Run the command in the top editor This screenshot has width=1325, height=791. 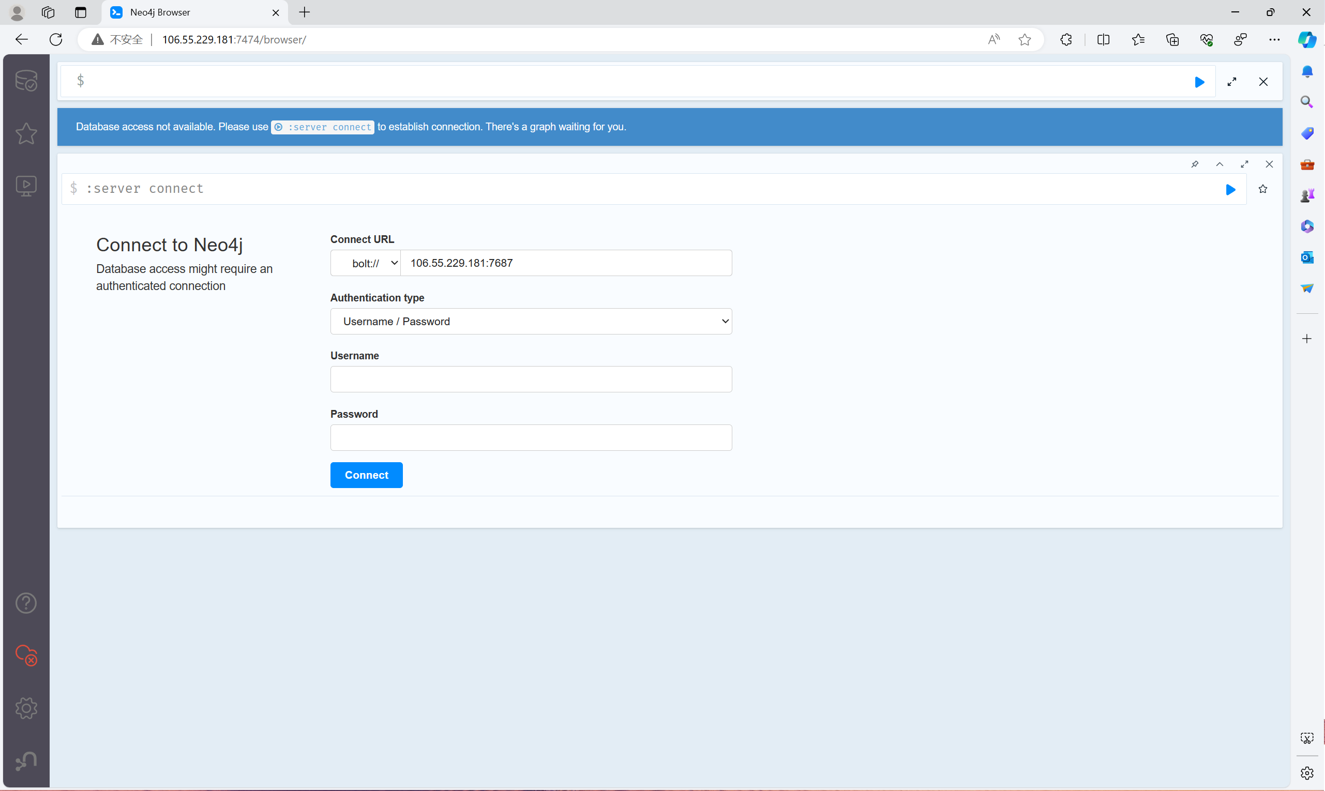coord(1199,82)
